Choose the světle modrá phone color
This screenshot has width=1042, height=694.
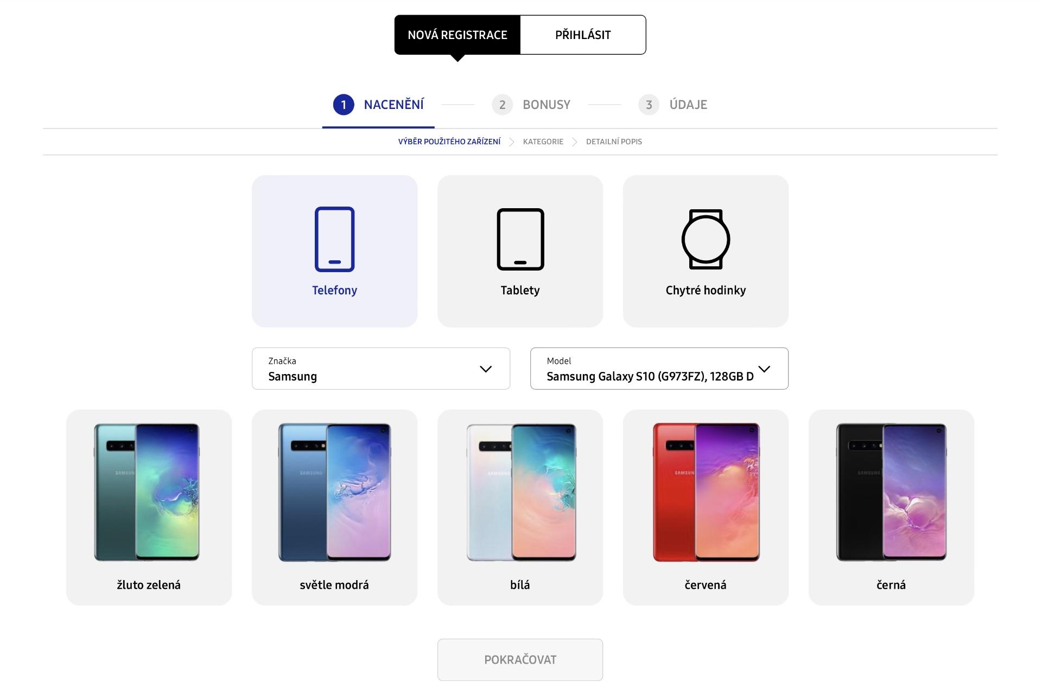pos(334,507)
